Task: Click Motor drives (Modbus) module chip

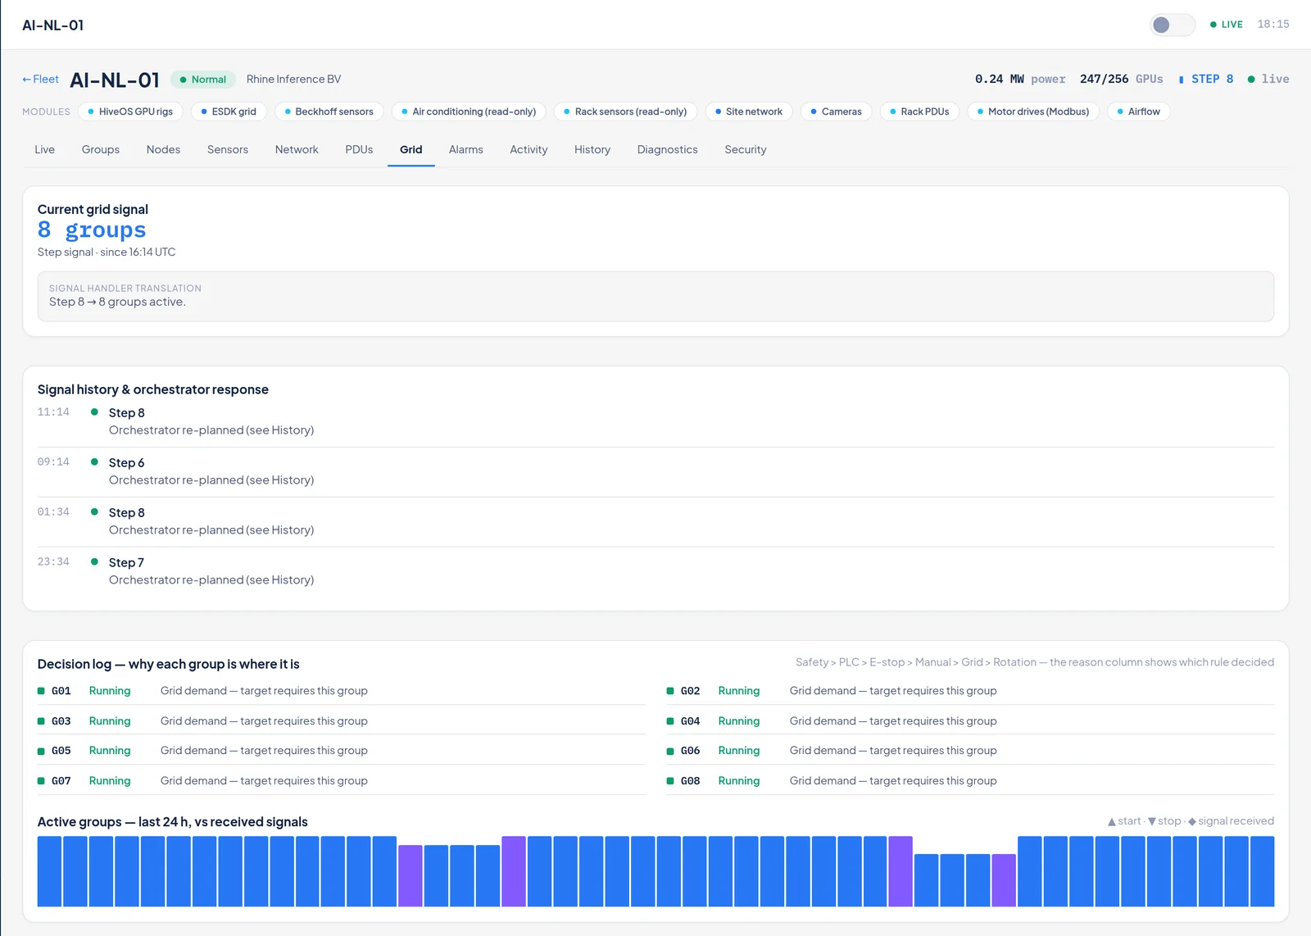Action: [x=1033, y=111]
